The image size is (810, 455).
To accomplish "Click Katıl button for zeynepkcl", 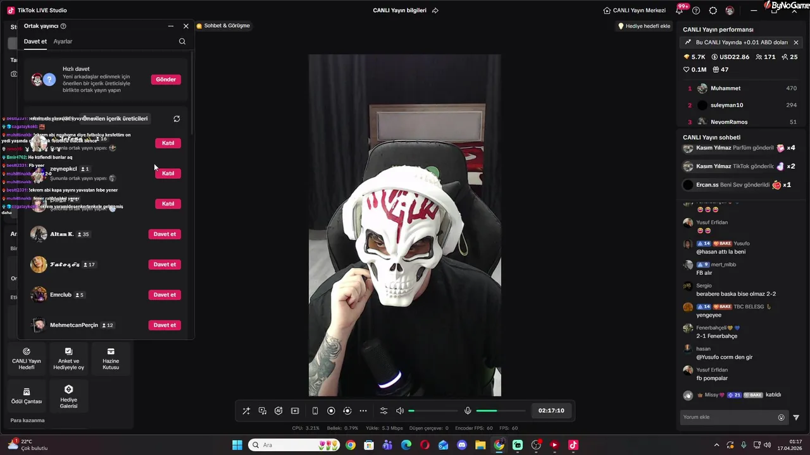I will click(x=168, y=173).
